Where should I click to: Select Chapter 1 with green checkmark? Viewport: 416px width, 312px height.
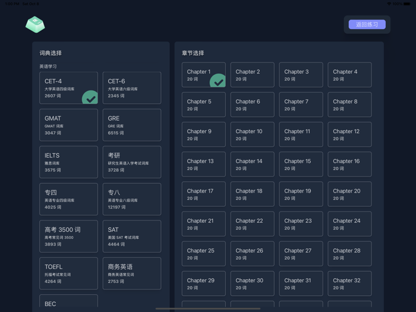[203, 75]
